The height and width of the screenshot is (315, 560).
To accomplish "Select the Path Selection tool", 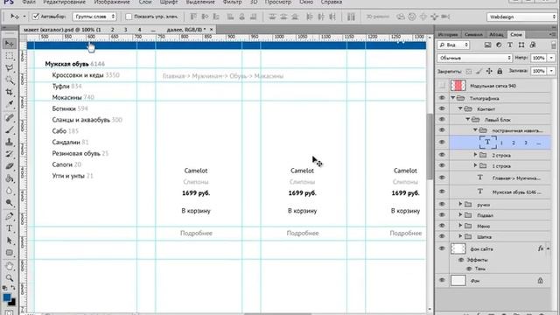I will tap(10, 241).
